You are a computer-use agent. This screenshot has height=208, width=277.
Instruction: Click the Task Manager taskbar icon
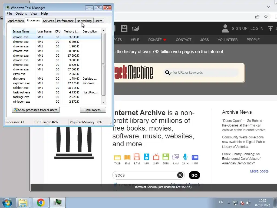click(x=58, y=203)
